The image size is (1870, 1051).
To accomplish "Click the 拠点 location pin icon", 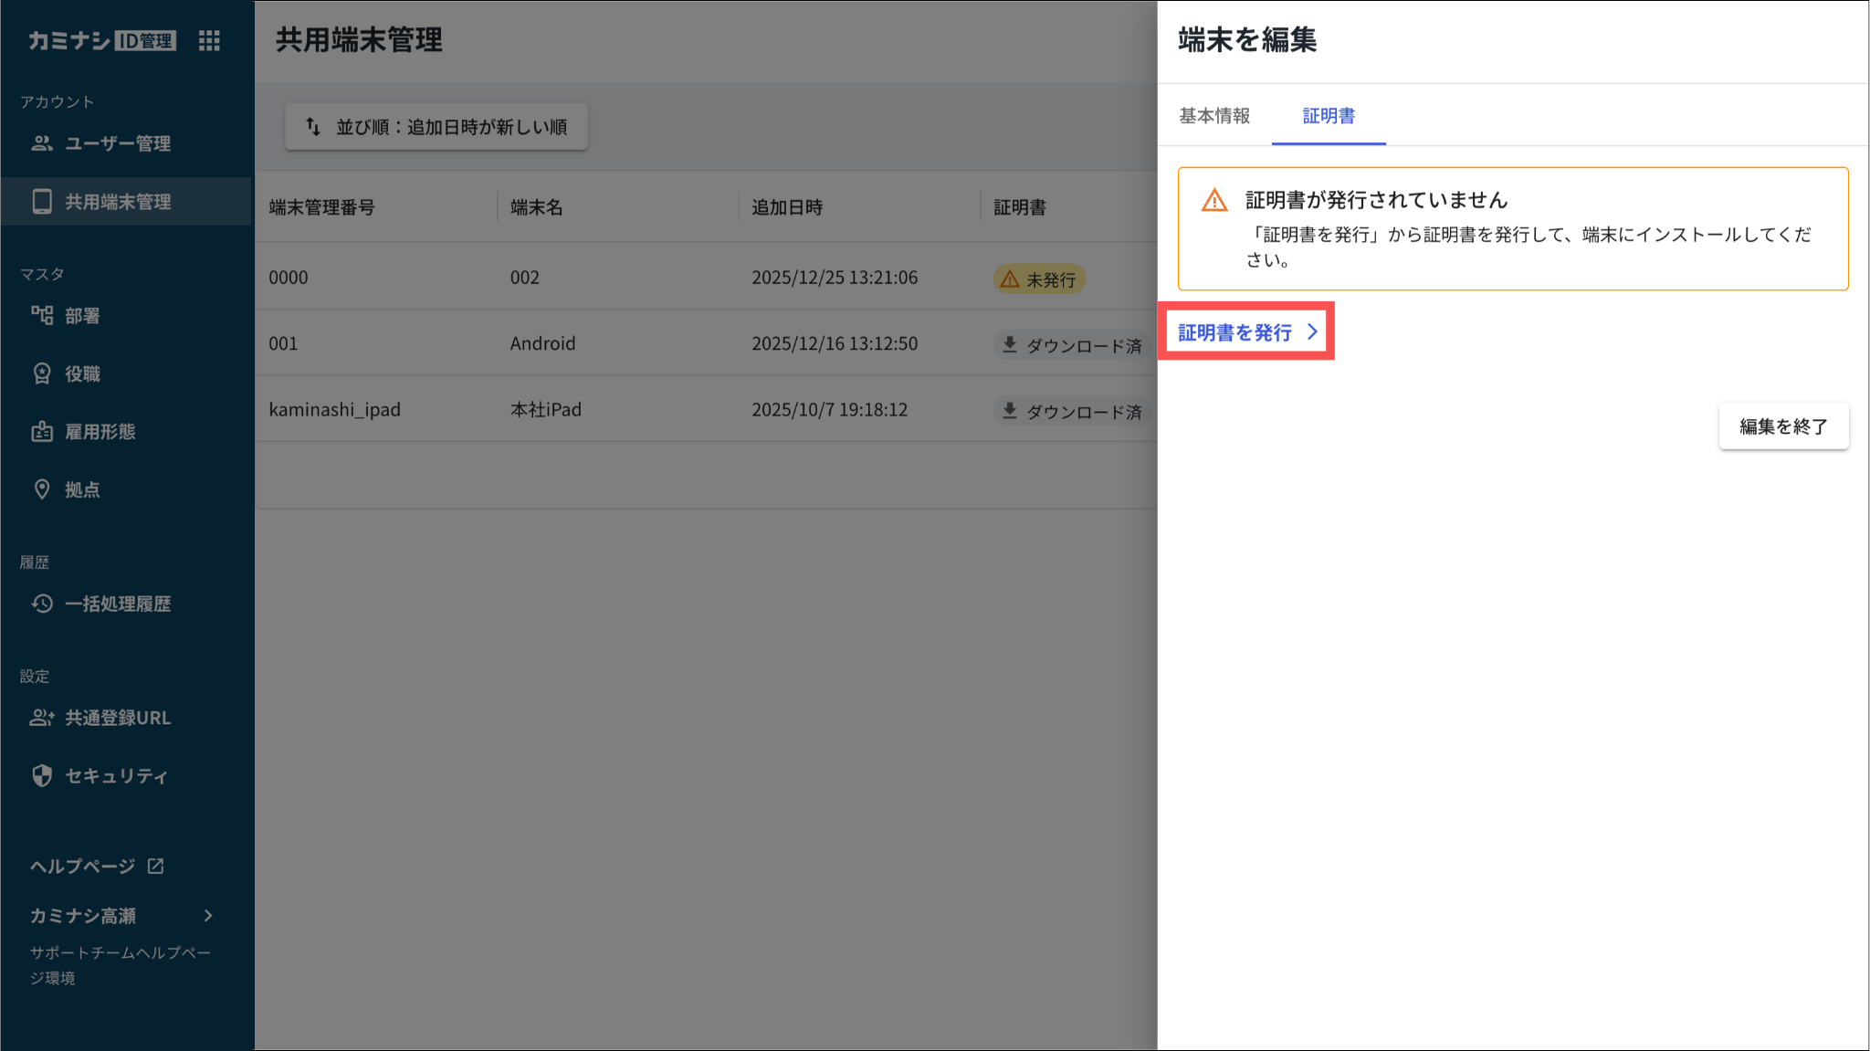I will tap(42, 489).
